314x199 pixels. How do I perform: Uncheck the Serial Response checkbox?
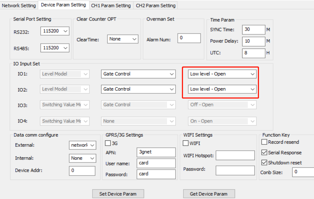tap(264, 152)
